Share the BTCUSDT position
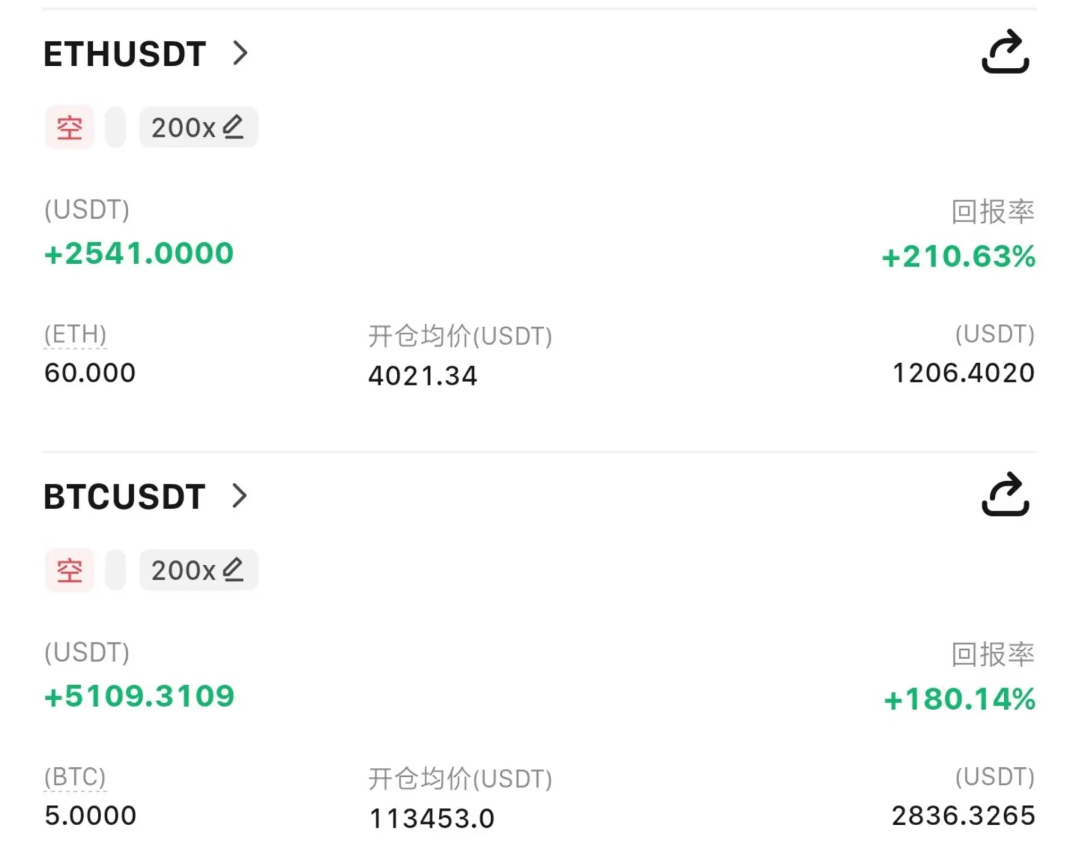The image size is (1079, 860). click(1005, 494)
